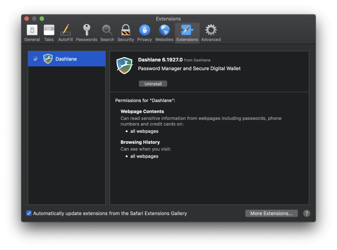
Task: Open the Security preferences pane
Action: [x=126, y=33]
